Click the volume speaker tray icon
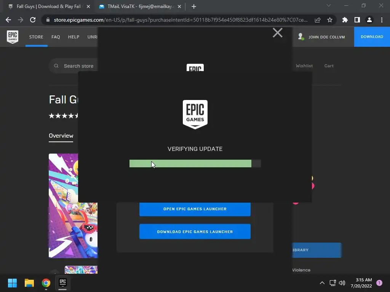The height and width of the screenshot is (292, 390). pyautogui.click(x=342, y=283)
